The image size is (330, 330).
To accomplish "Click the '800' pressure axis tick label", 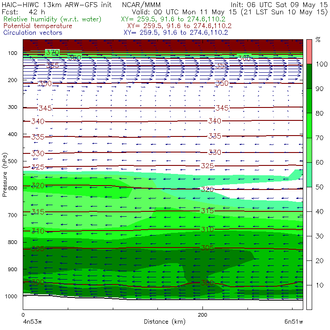I will [12, 242].
